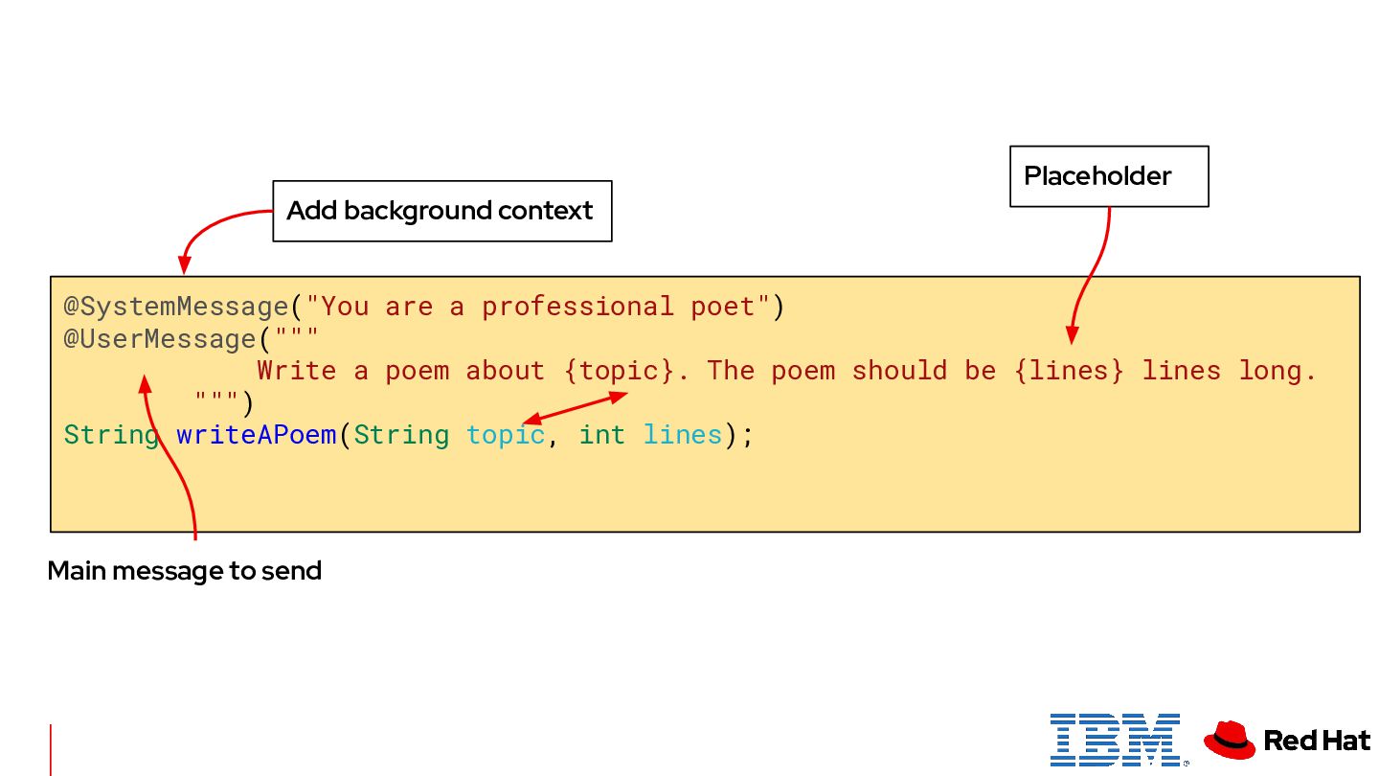
Task: Click the topic parameter in method signature
Action: (x=505, y=435)
